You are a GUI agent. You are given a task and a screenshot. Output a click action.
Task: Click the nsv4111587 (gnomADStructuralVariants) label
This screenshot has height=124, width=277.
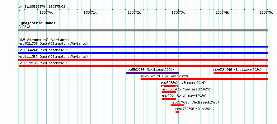[53, 57]
